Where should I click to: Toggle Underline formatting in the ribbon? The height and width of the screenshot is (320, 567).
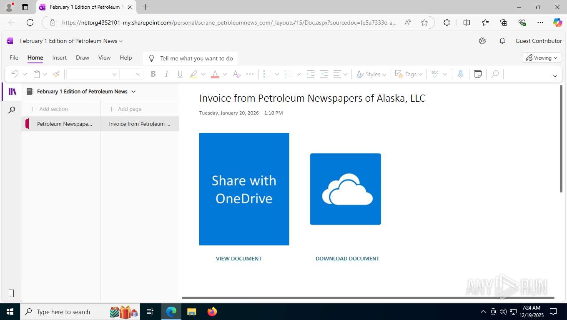pos(180,74)
